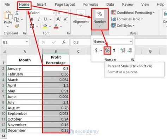Click the Increase Decimal icon
Screen dimensions: 167x139
[123, 50]
